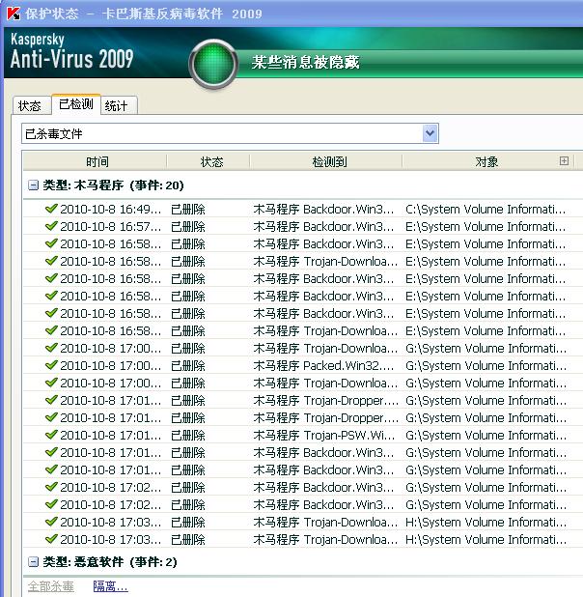Click checkmark icon of the Packed.Win32 row
Viewport: 583px width, 597px height.
51,365
